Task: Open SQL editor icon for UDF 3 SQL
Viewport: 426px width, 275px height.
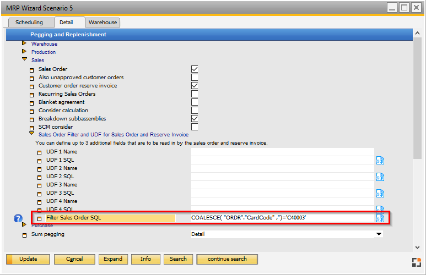Action: [x=380, y=194]
